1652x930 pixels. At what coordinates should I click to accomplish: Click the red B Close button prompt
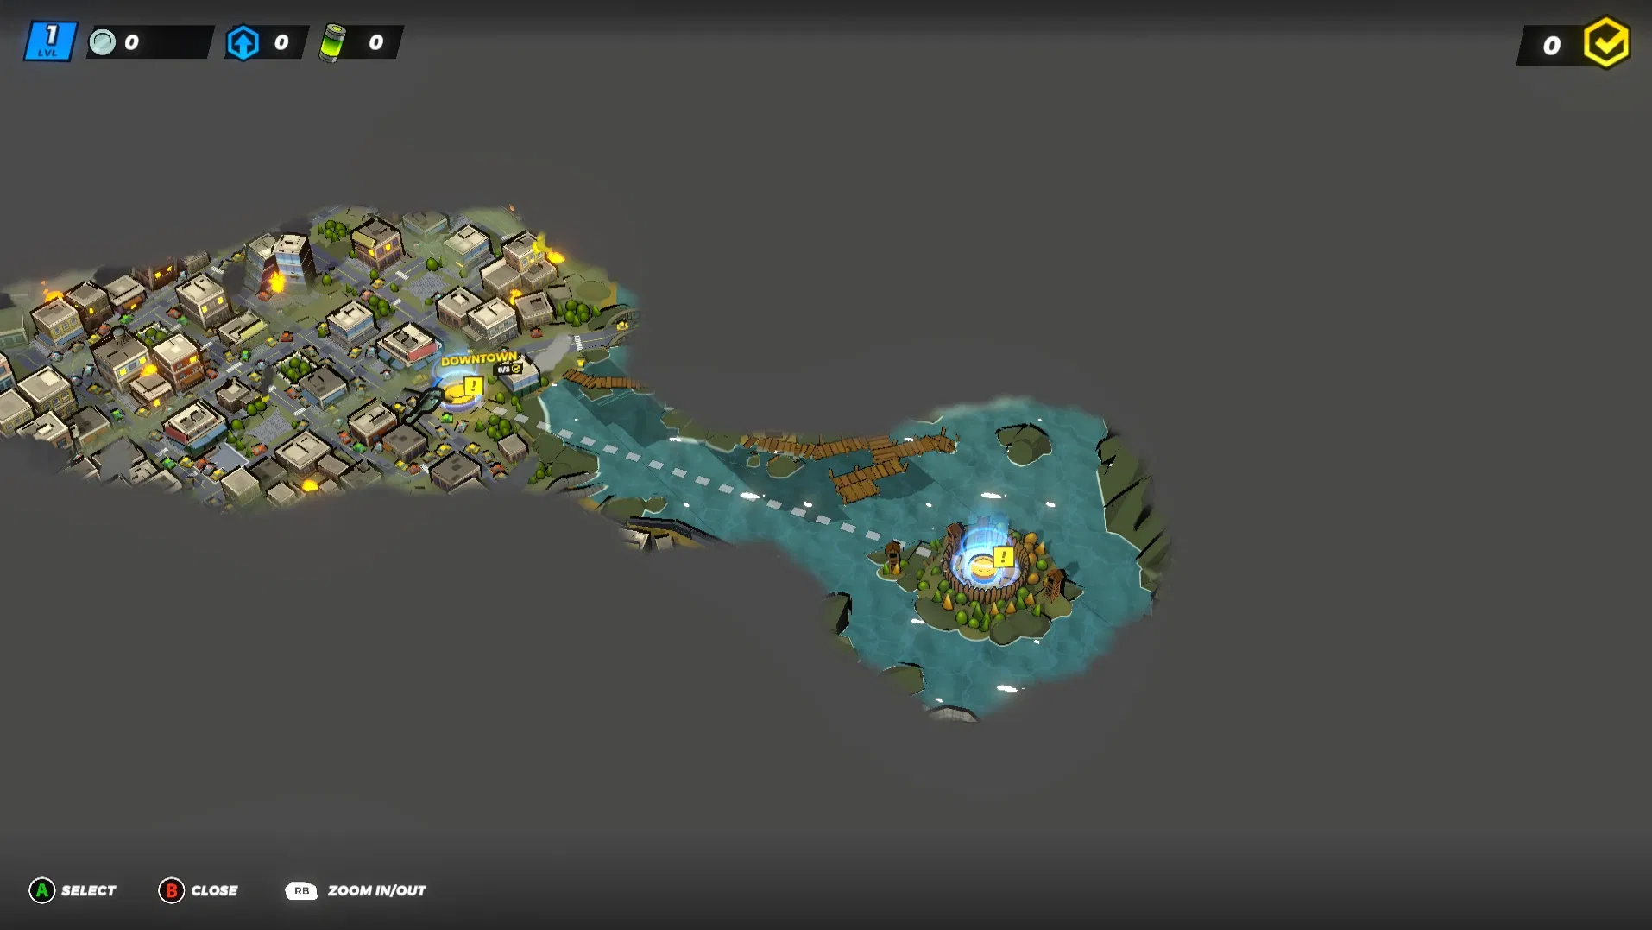171,890
